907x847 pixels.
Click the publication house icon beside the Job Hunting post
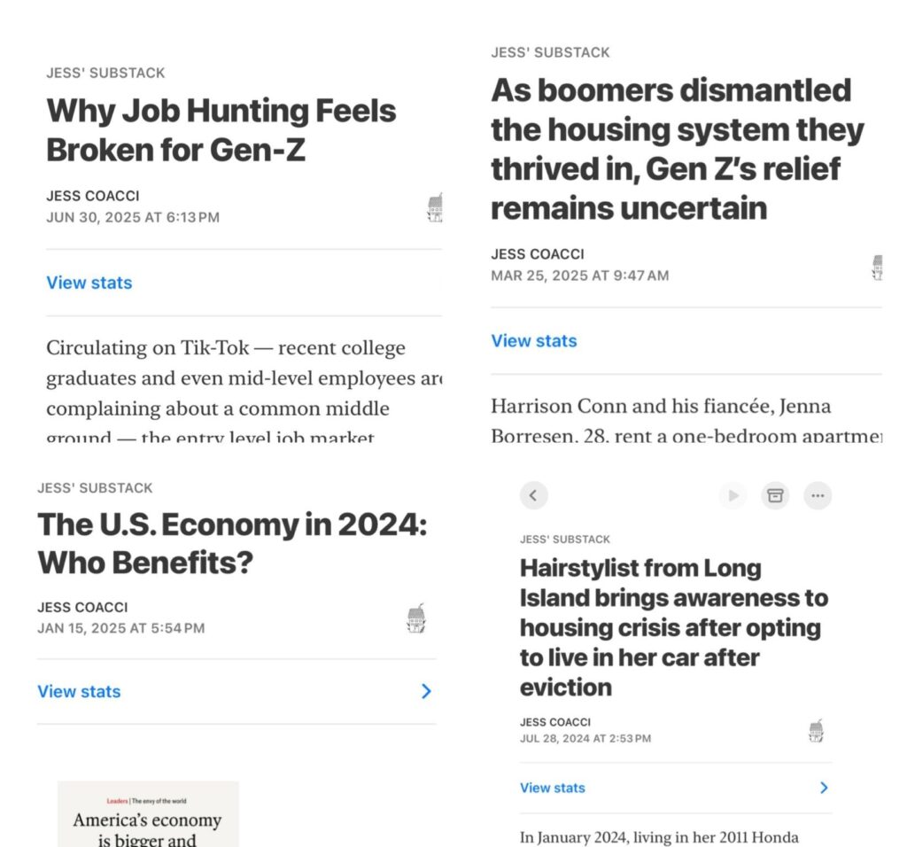pyautogui.click(x=435, y=208)
